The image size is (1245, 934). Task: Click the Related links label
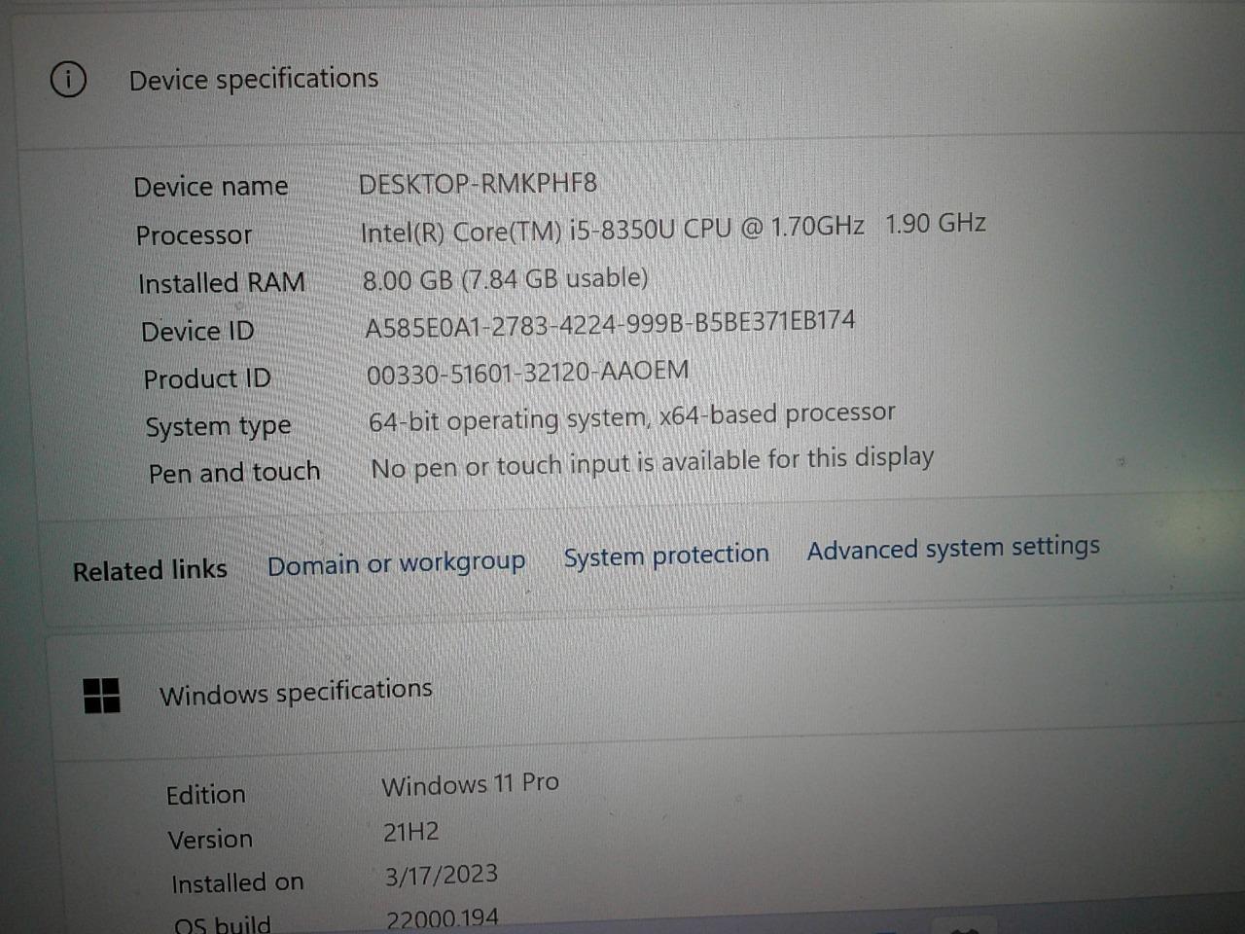click(x=150, y=570)
